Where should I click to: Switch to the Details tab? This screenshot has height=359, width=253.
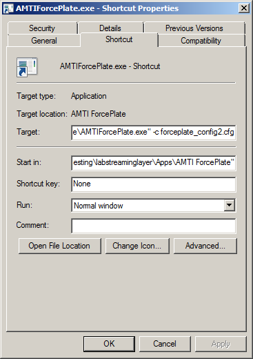(110, 28)
